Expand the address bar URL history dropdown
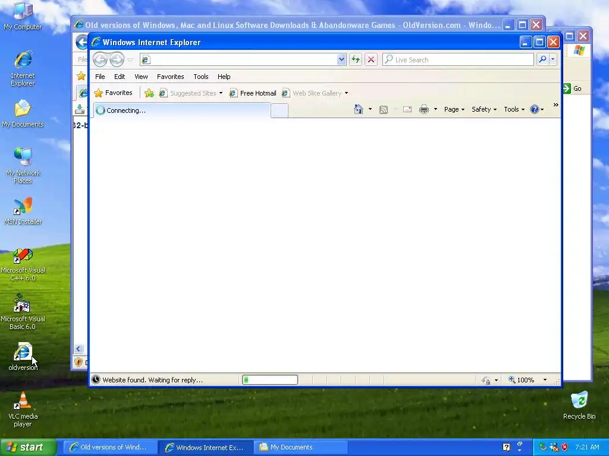The width and height of the screenshot is (609, 456). point(341,59)
